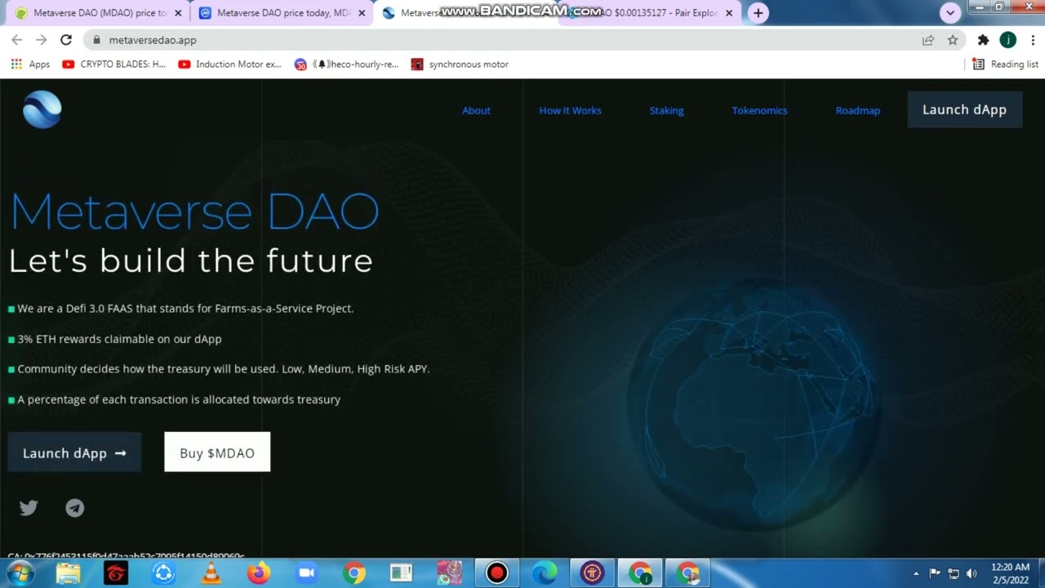
Task: Open the Telegram icon link
Action: (x=74, y=508)
